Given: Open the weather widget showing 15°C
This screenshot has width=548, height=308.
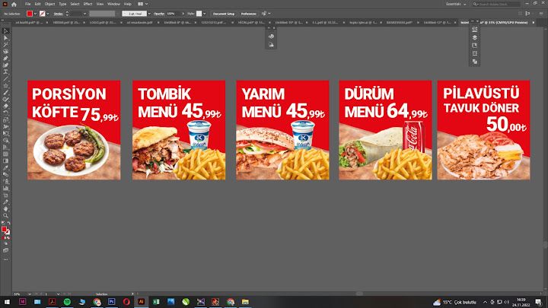Looking at the screenshot, I should coord(454,302).
